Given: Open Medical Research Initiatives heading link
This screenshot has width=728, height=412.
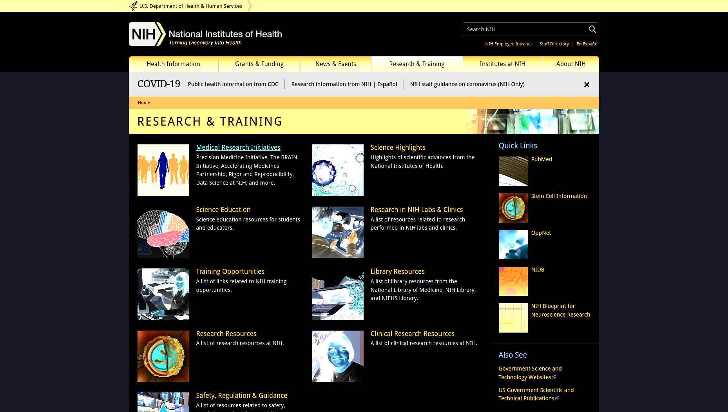Looking at the screenshot, I should point(238,148).
